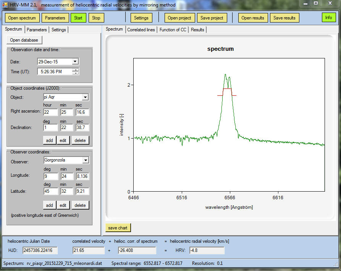
Task: Click the Stop button in toolbar
Action: pos(96,18)
